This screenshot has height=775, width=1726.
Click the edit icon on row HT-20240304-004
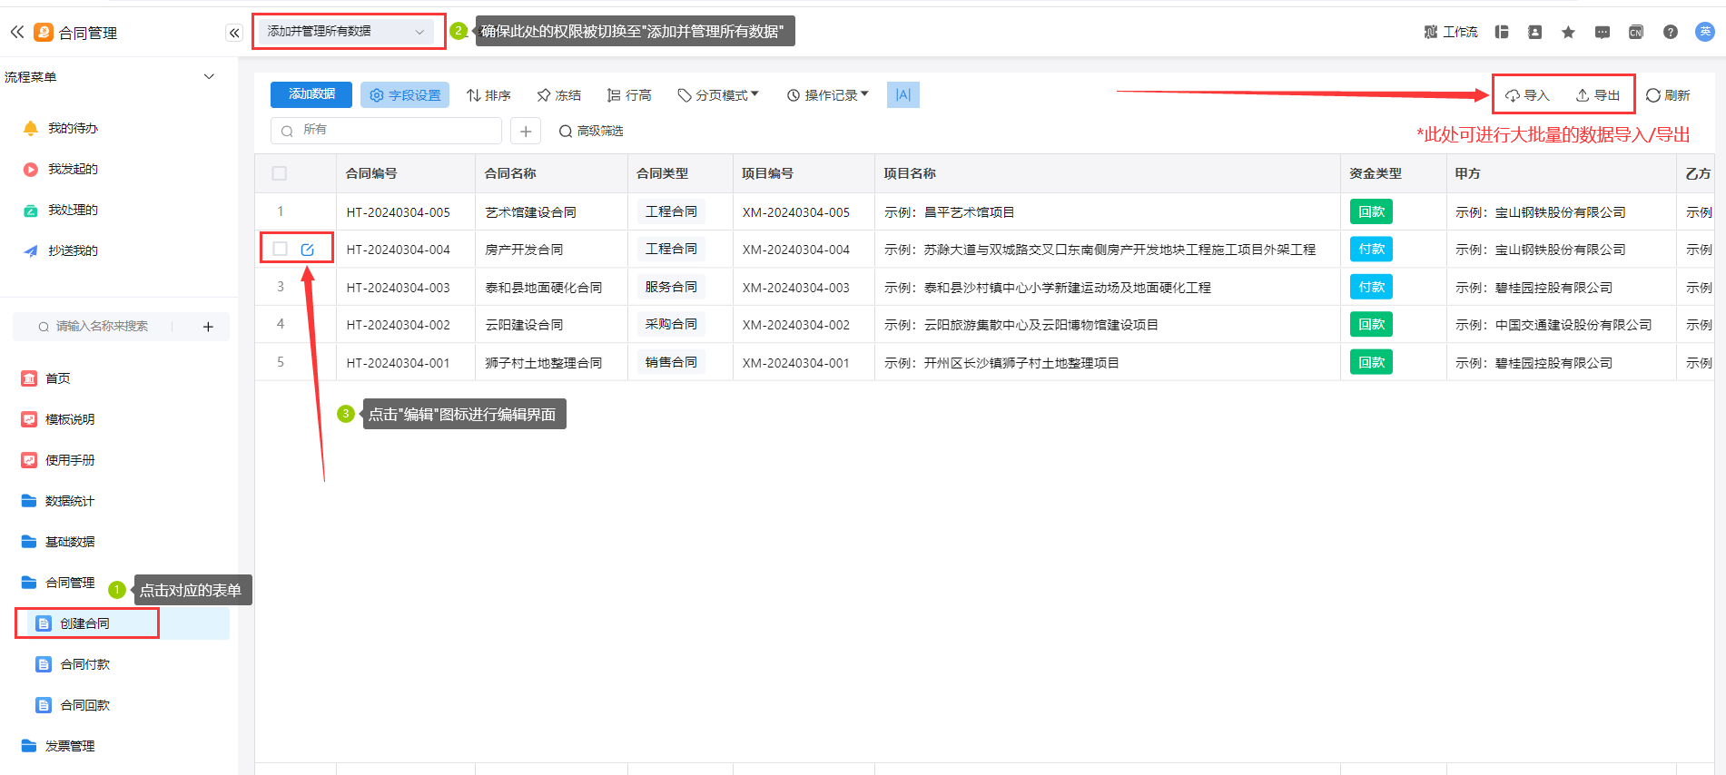pyautogui.click(x=307, y=249)
